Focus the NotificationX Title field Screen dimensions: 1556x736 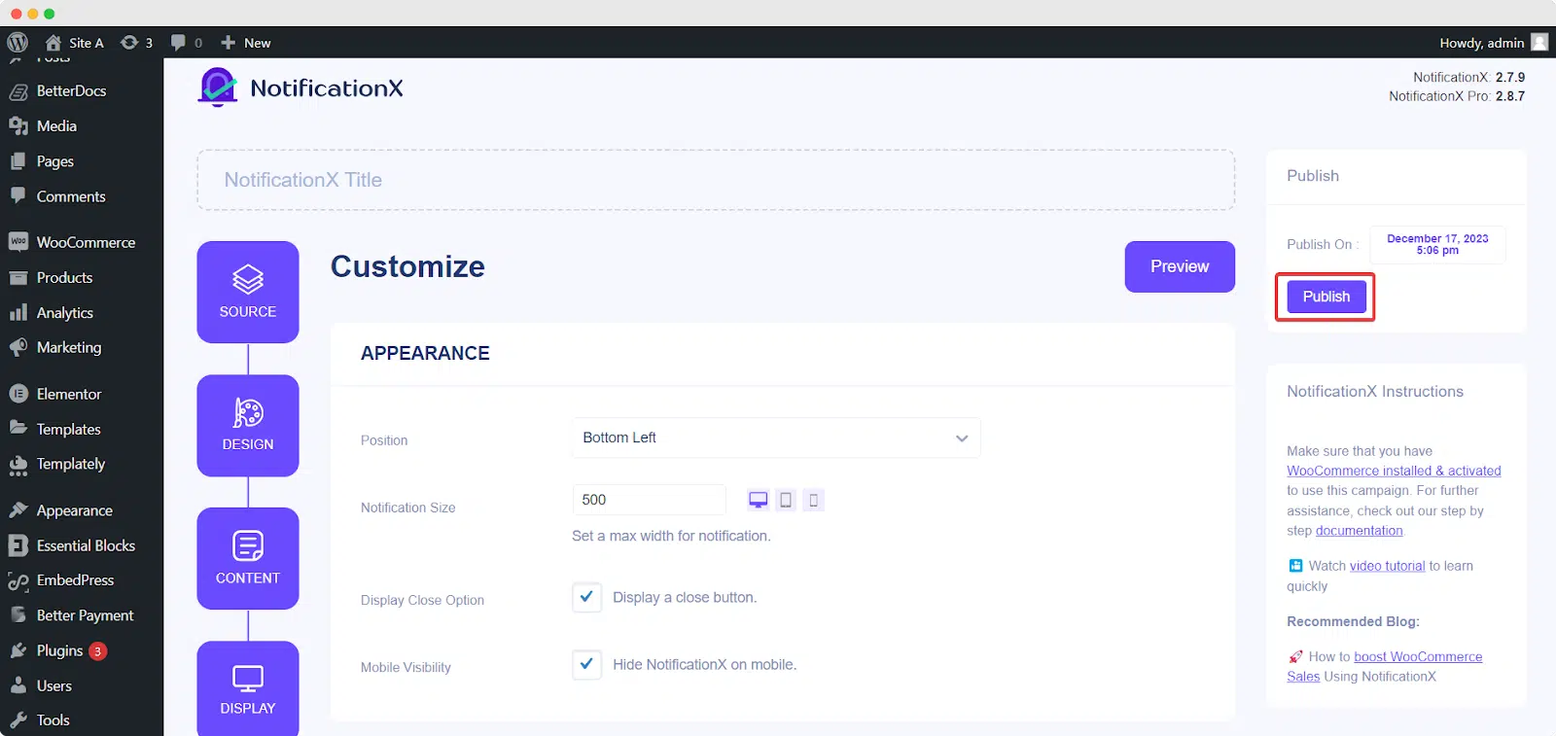tap(716, 180)
